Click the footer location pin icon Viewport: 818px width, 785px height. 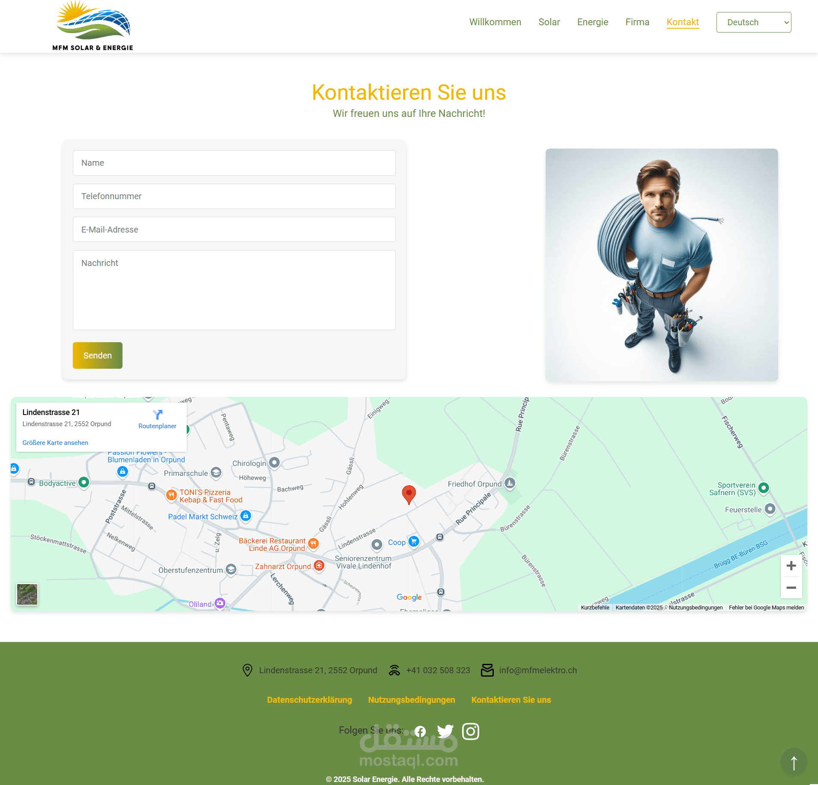point(248,670)
